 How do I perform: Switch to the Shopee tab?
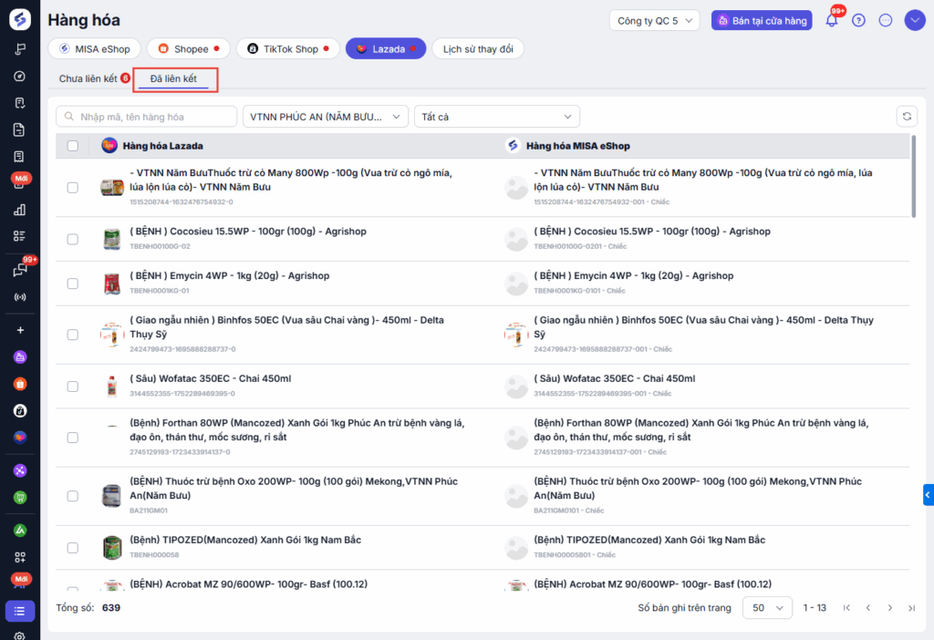pyautogui.click(x=188, y=49)
